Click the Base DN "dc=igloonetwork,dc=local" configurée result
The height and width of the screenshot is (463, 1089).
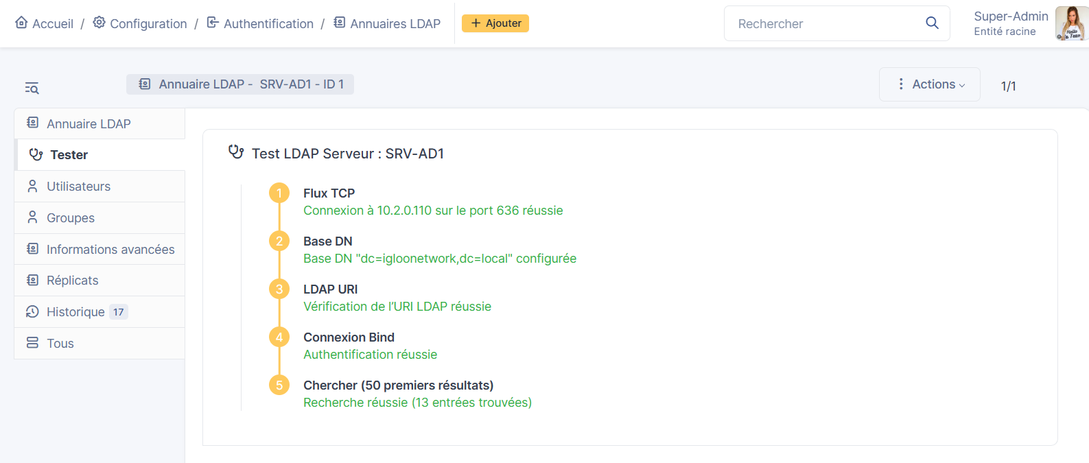tap(440, 259)
